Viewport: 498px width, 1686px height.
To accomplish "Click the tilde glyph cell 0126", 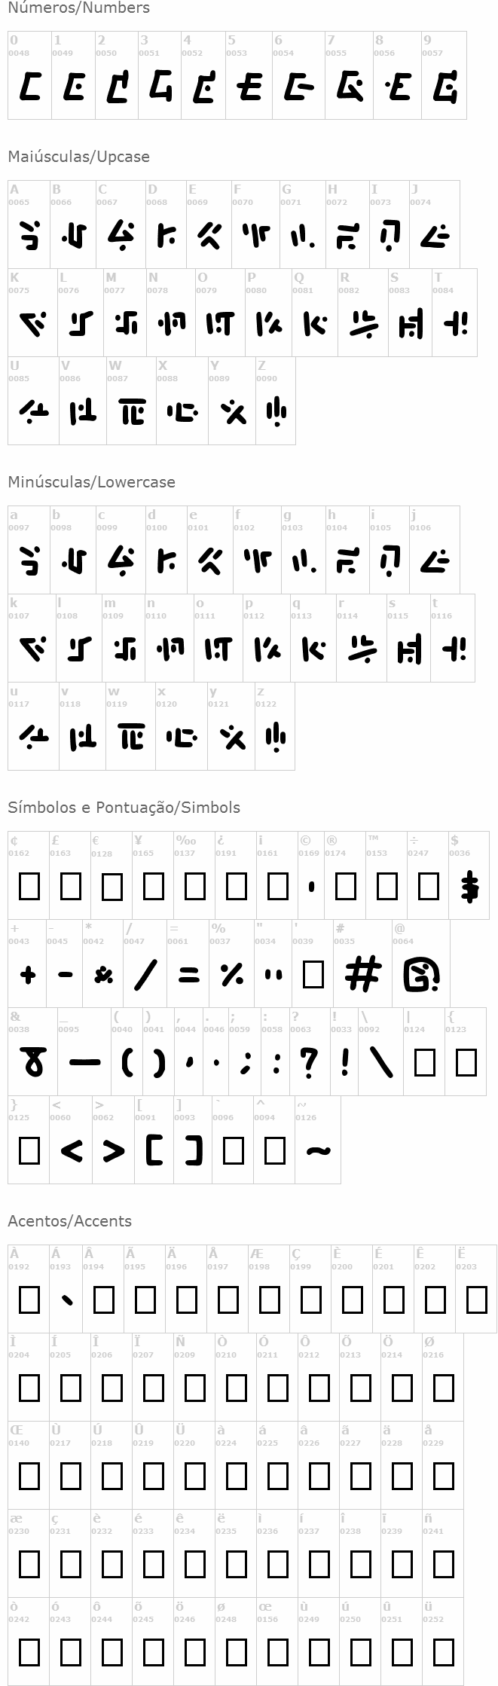I will pyautogui.click(x=317, y=1140).
